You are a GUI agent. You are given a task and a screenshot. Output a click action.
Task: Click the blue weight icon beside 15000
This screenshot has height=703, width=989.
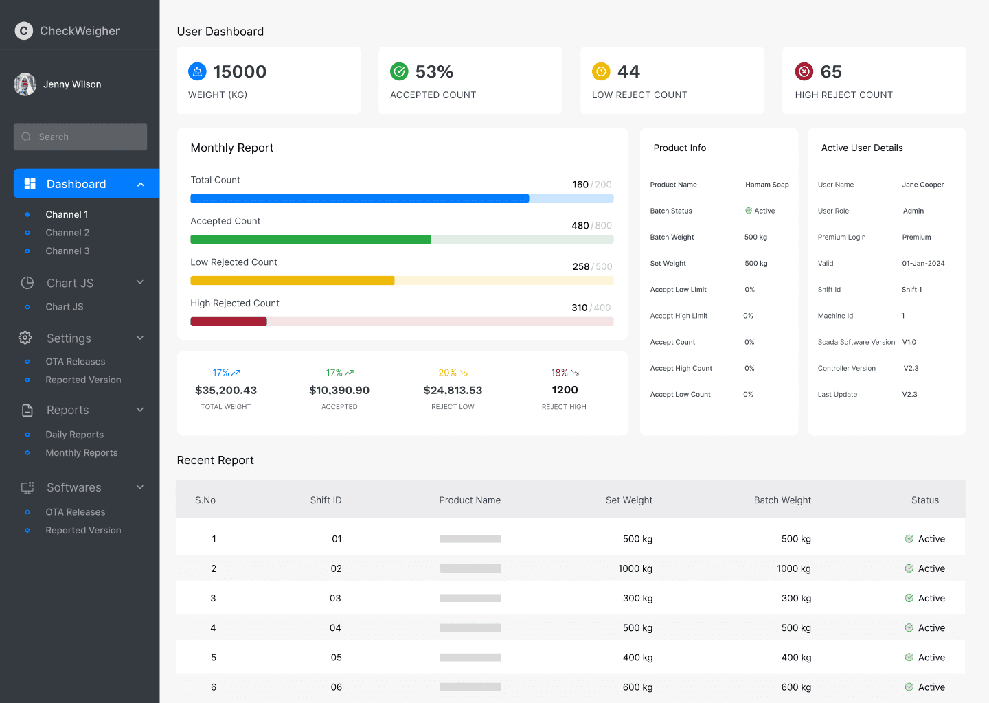[197, 71]
